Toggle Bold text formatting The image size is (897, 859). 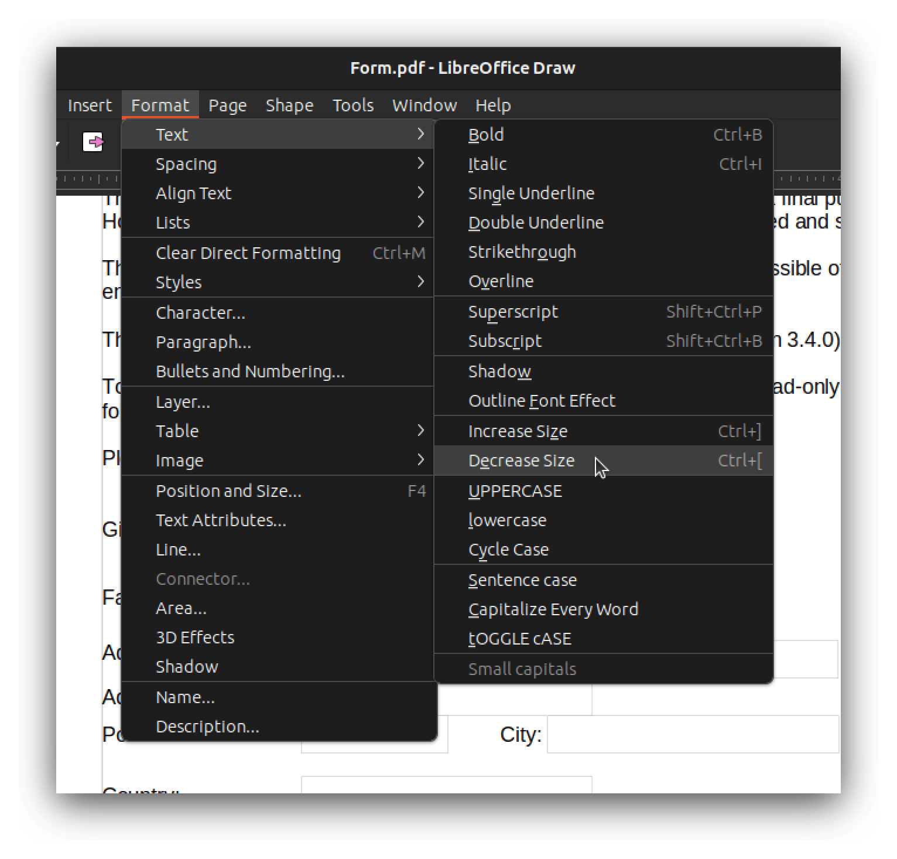pos(604,135)
